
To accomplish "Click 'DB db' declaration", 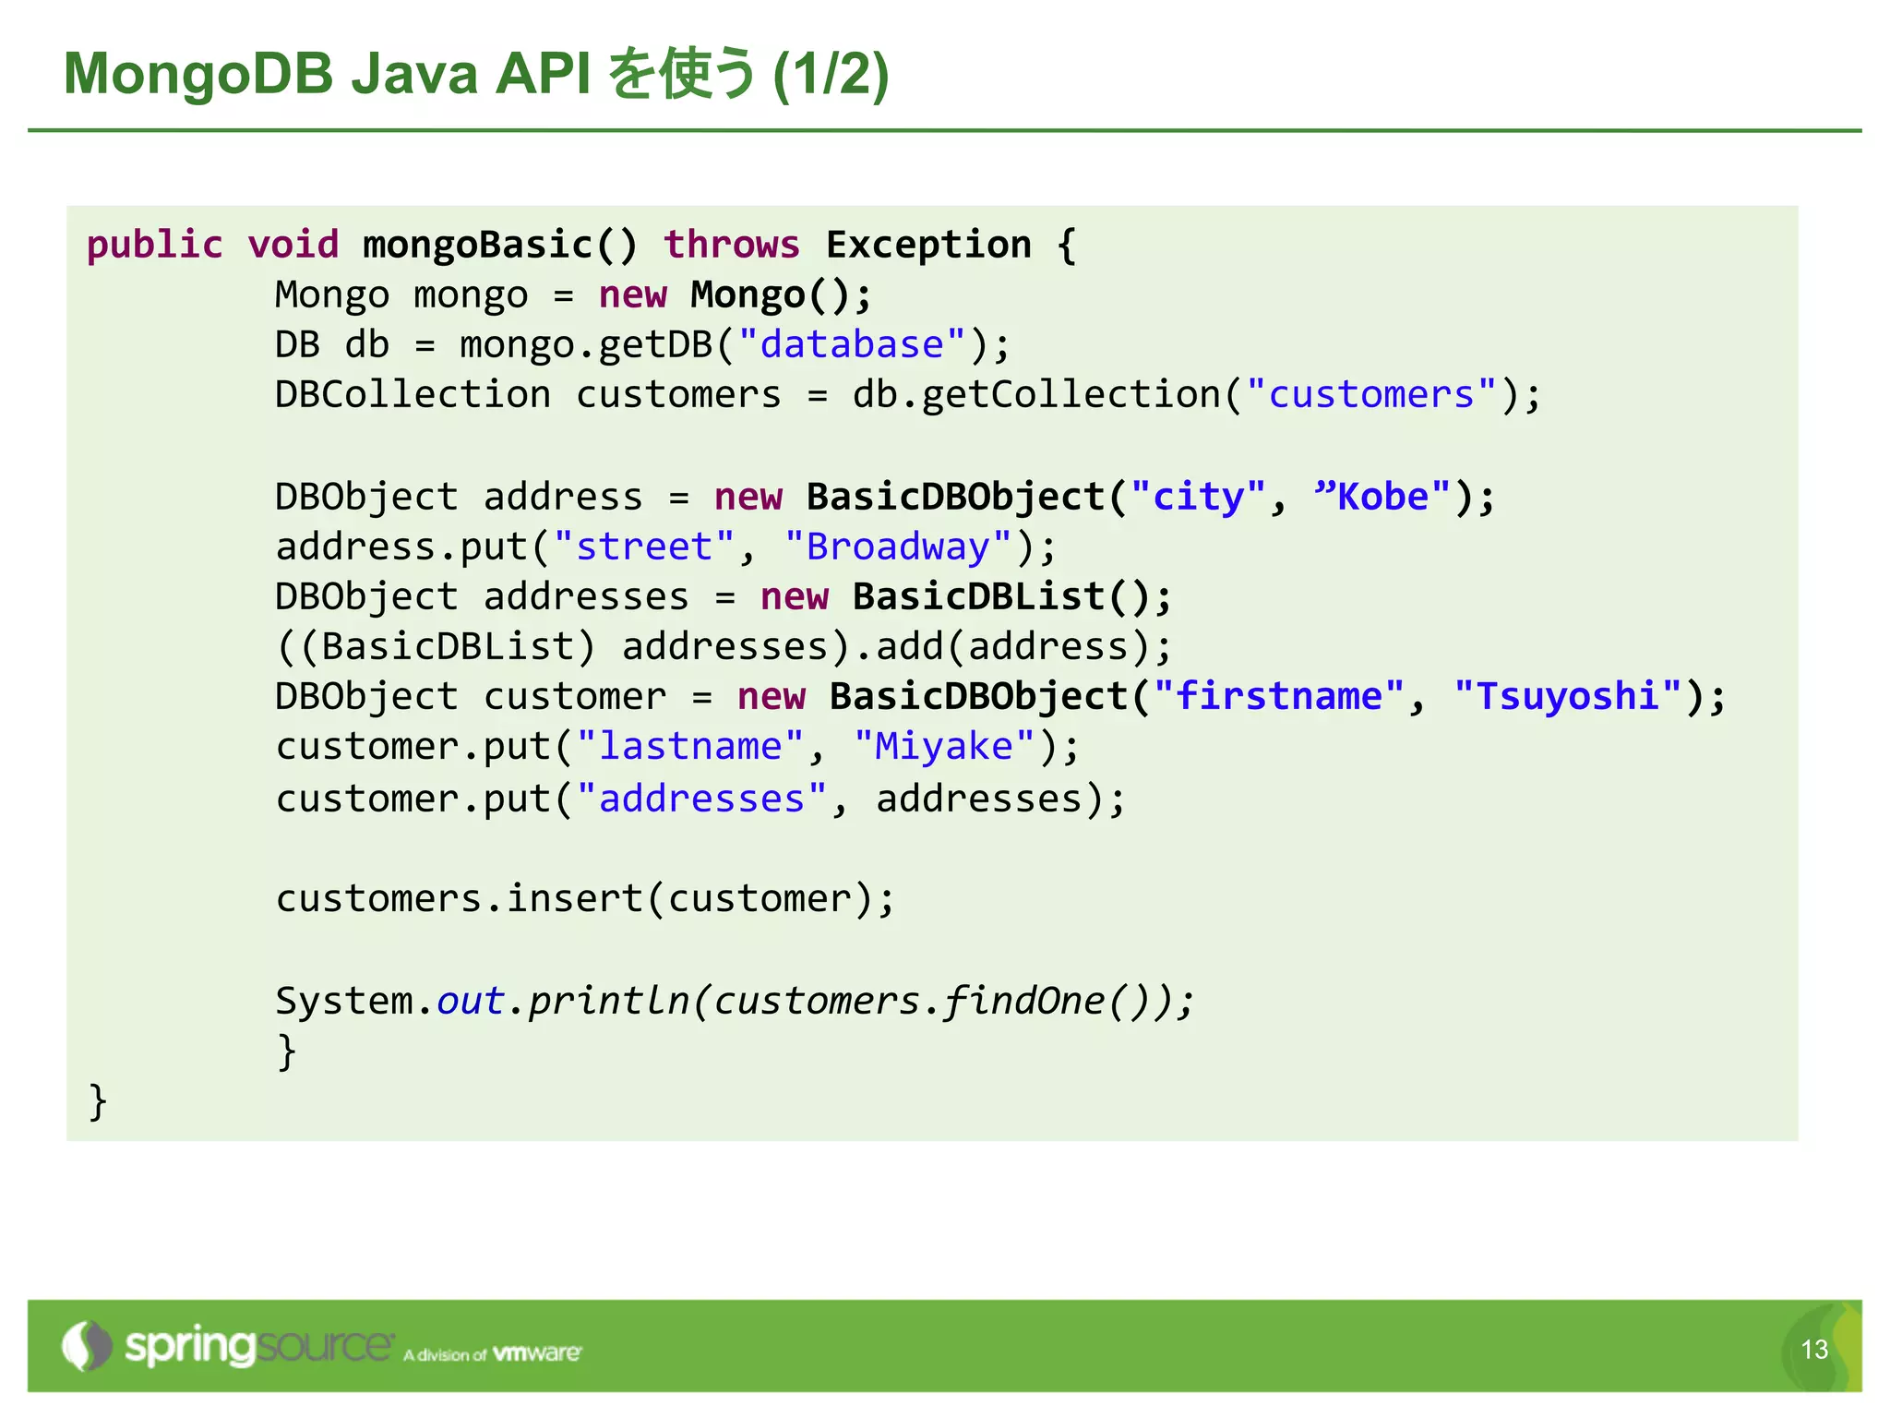I will 332,345.
